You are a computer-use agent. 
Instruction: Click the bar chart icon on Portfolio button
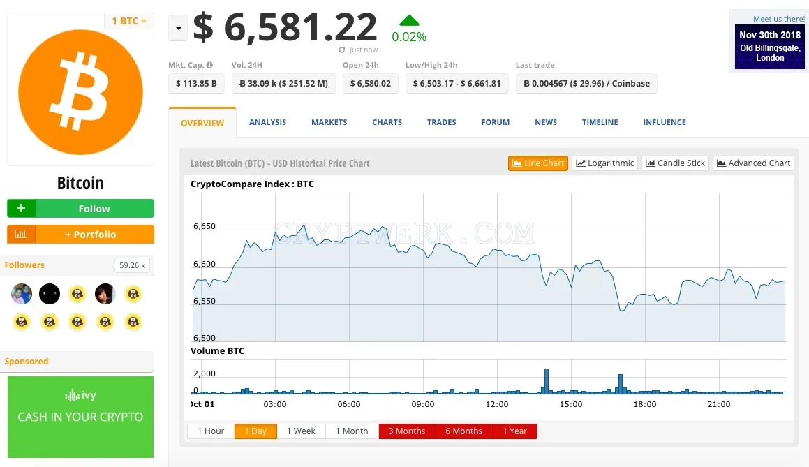(21, 234)
